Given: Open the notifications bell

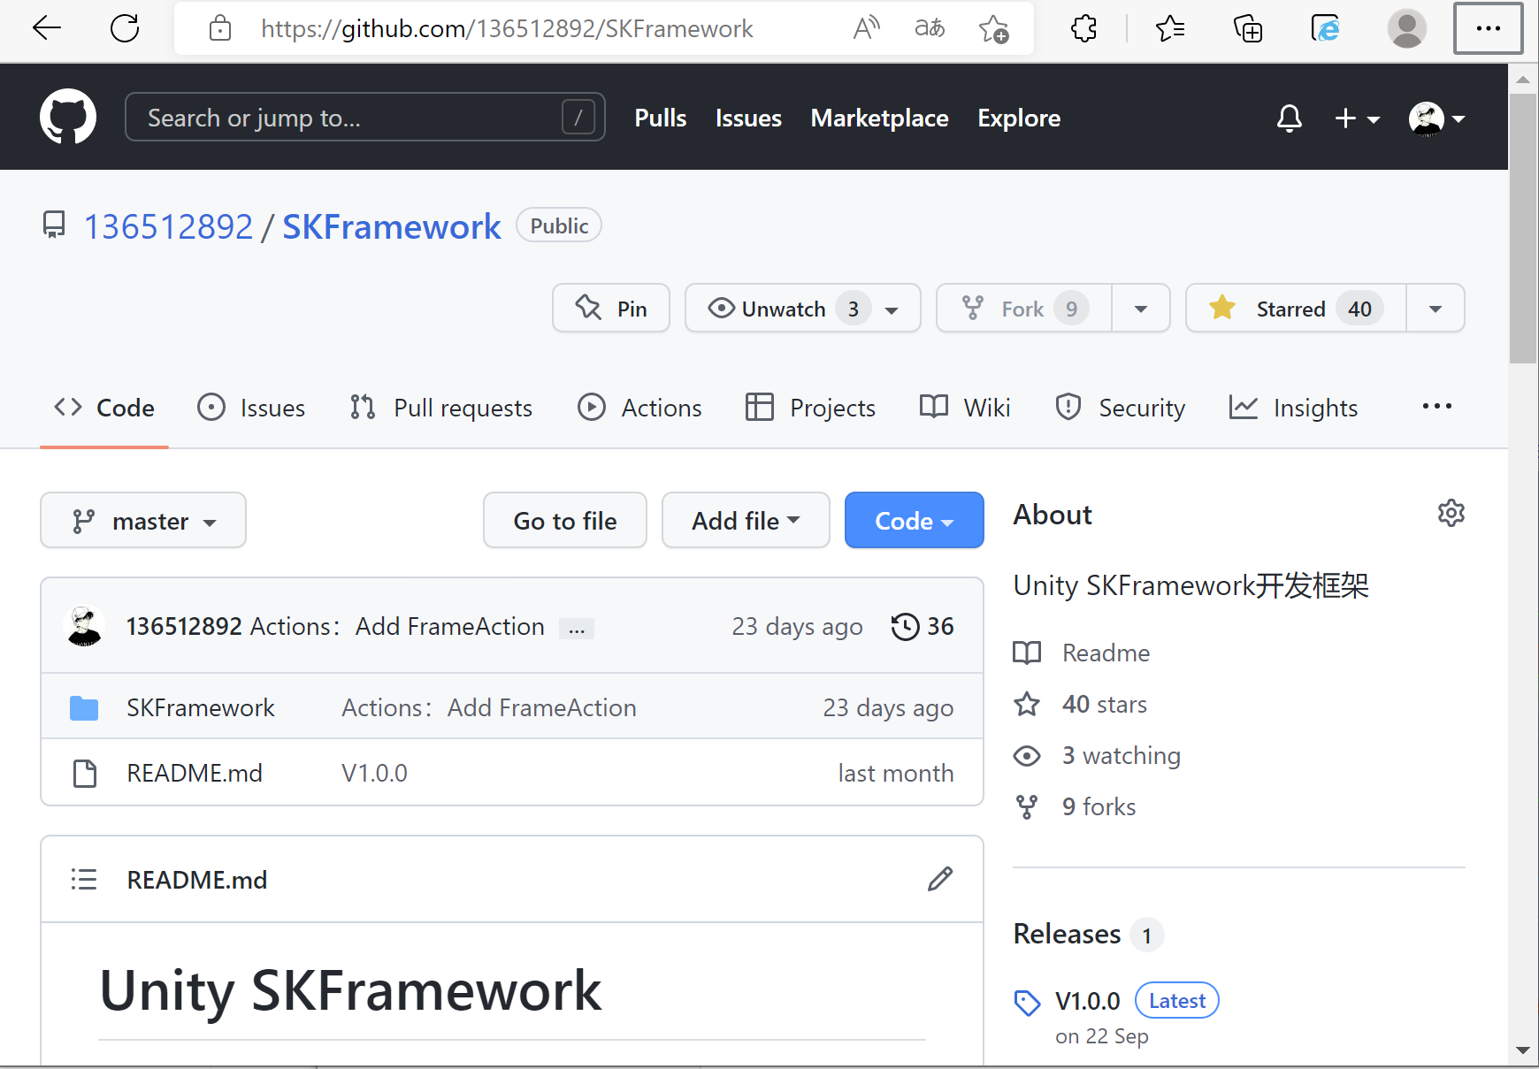Looking at the screenshot, I should 1290,118.
